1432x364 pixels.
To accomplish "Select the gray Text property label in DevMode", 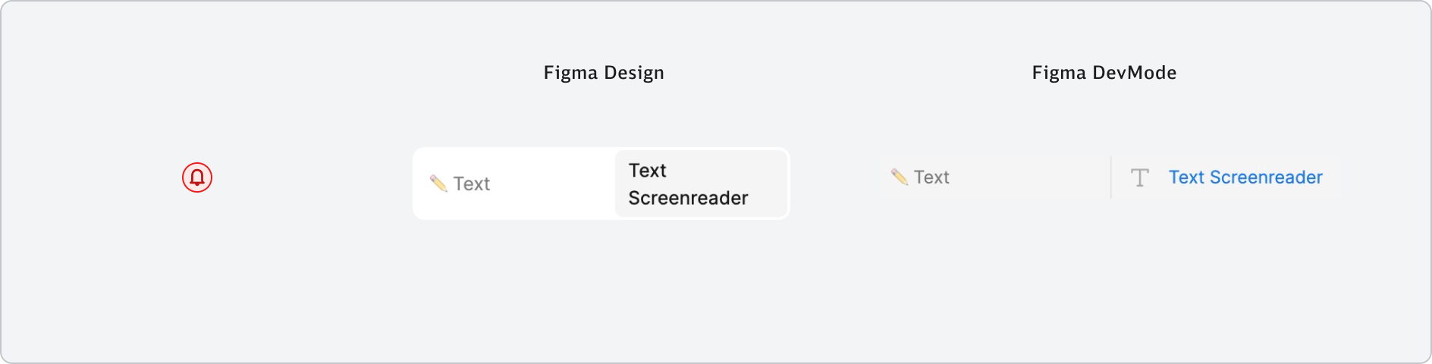I will pyautogui.click(x=931, y=177).
